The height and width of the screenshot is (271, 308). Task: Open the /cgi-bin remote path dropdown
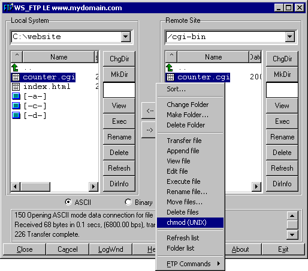tap(289, 37)
